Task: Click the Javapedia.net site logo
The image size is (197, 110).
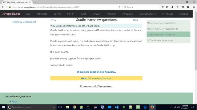Action: (11, 14)
